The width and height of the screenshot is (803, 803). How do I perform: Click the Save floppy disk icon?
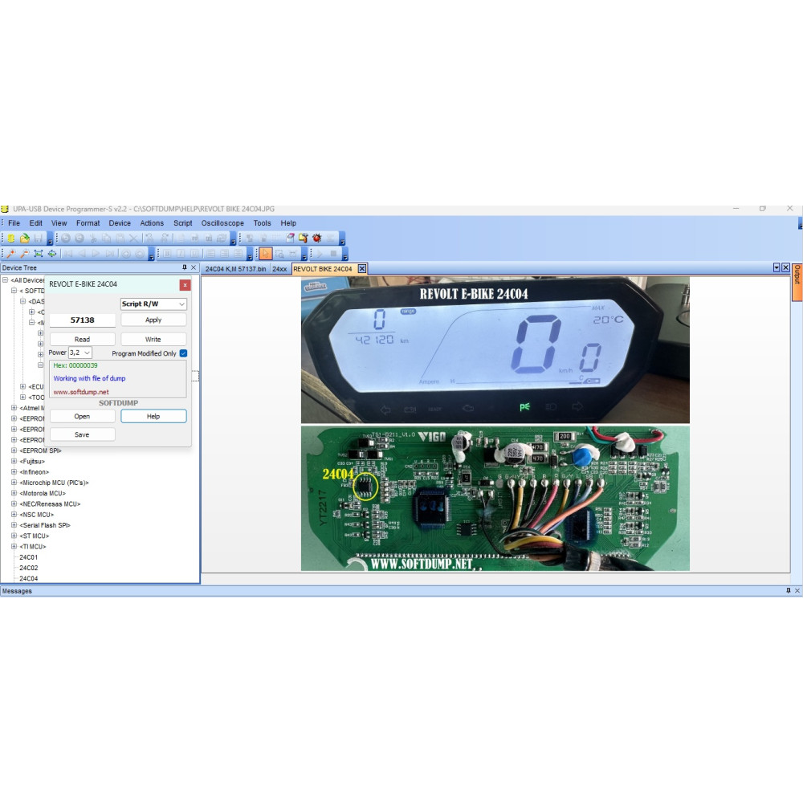click(39, 238)
